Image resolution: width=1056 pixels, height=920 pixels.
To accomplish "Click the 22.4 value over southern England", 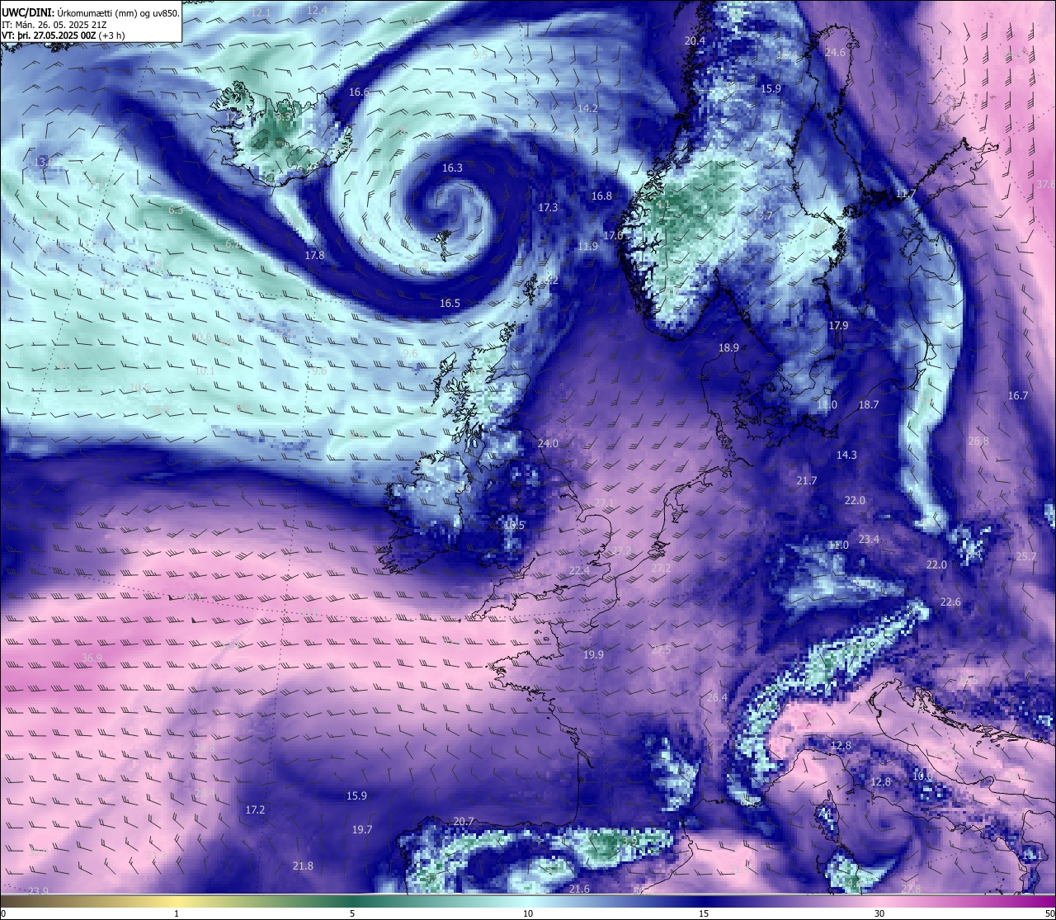I will point(579,570).
